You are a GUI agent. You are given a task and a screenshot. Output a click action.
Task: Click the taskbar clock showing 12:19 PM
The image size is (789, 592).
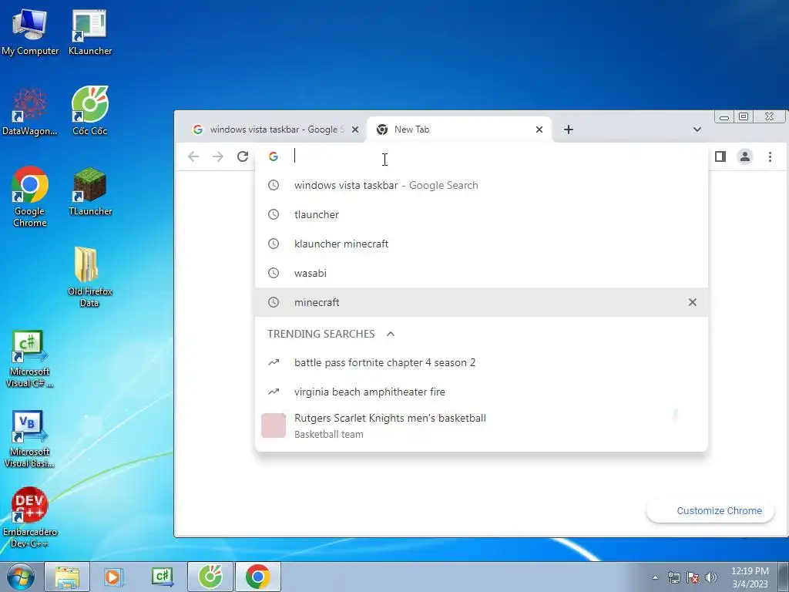[x=750, y=577]
